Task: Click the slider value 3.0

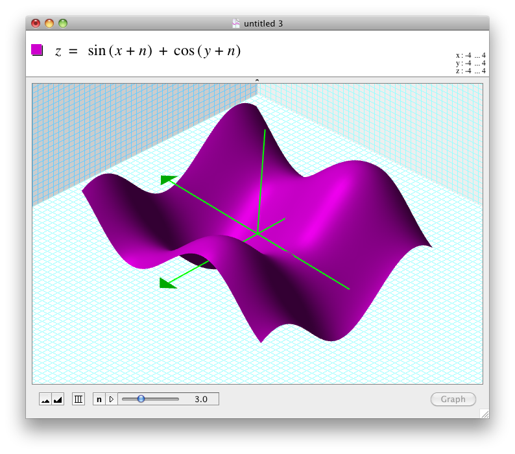Action: 201,399
